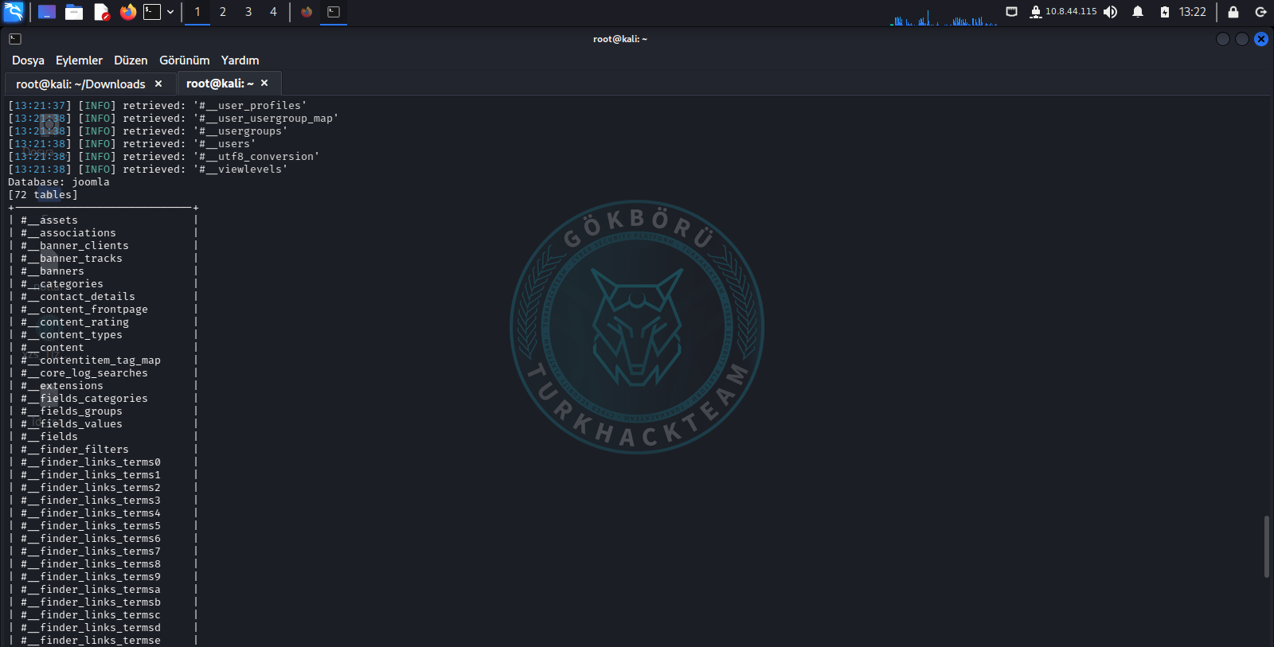Image resolution: width=1274 pixels, height=647 pixels.
Task: Maximize the terminal window
Action: click(1242, 39)
